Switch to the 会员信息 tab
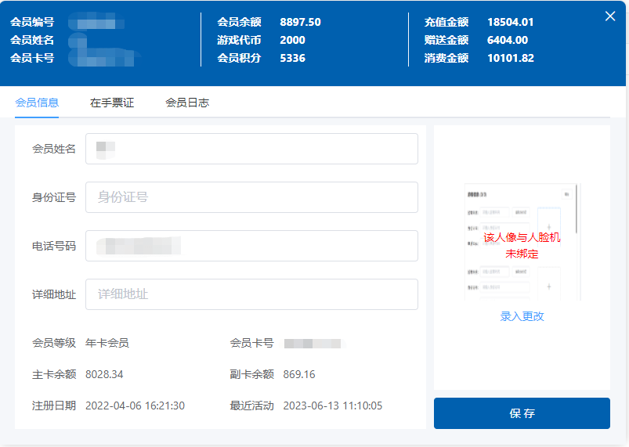Screen dimensions: 629x447 point(37,103)
